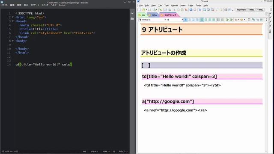Click the New document icon in note toolbar
This screenshot has height=154, width=274.
pyautogui.click(x=140, y=10)
